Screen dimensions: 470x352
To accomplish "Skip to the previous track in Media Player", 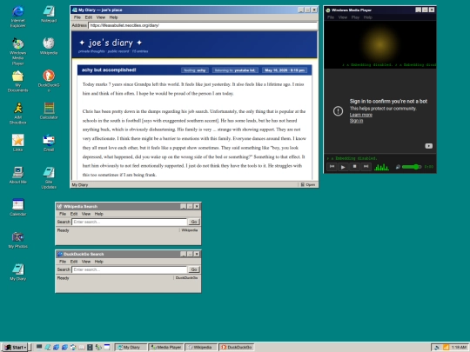I will point(332,167).
